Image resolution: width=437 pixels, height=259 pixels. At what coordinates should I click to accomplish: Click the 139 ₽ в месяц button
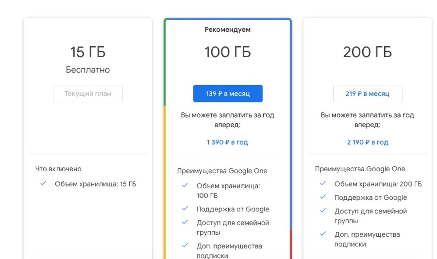coord(228,93)
